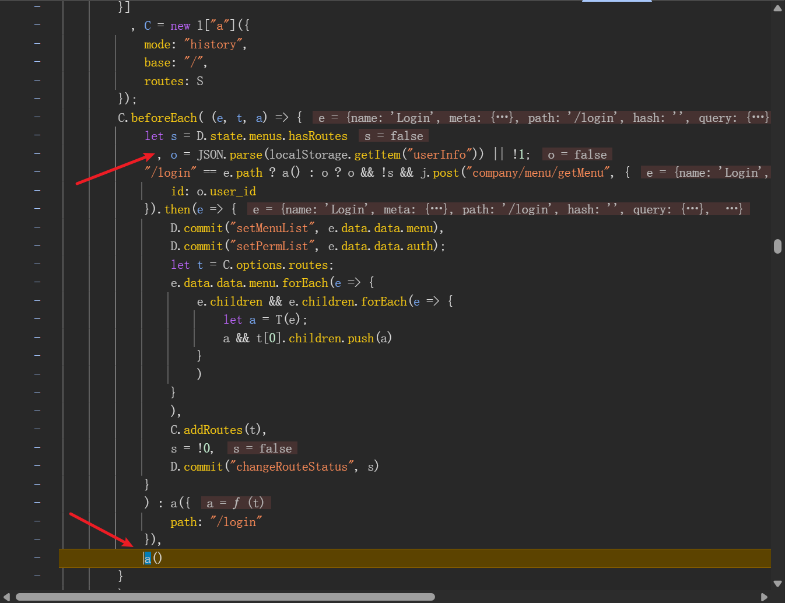Click the horizontal scrollbar thumb at the bottom
This screenshot has height=603, width=785.
point(225,597)
